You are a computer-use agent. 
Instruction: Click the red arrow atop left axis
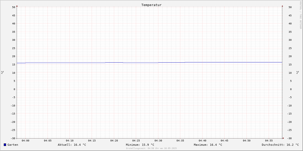(x=17, y=6)
